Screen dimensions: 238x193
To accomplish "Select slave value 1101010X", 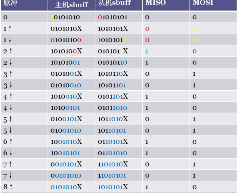I will tap(113, 164).
